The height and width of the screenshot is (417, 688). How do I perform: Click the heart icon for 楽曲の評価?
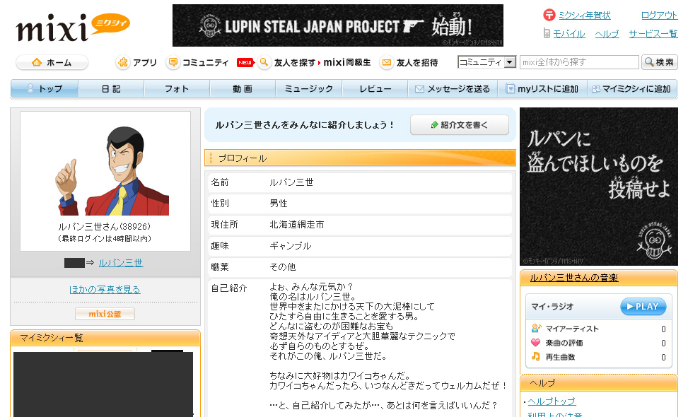[x=536, y=343]
